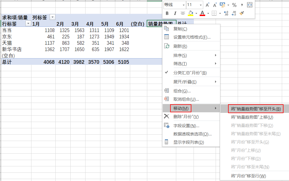Expand the 排序(S) submenu
Image resolution: width=289 pixels, height=181 pixels.
[191, 55]
